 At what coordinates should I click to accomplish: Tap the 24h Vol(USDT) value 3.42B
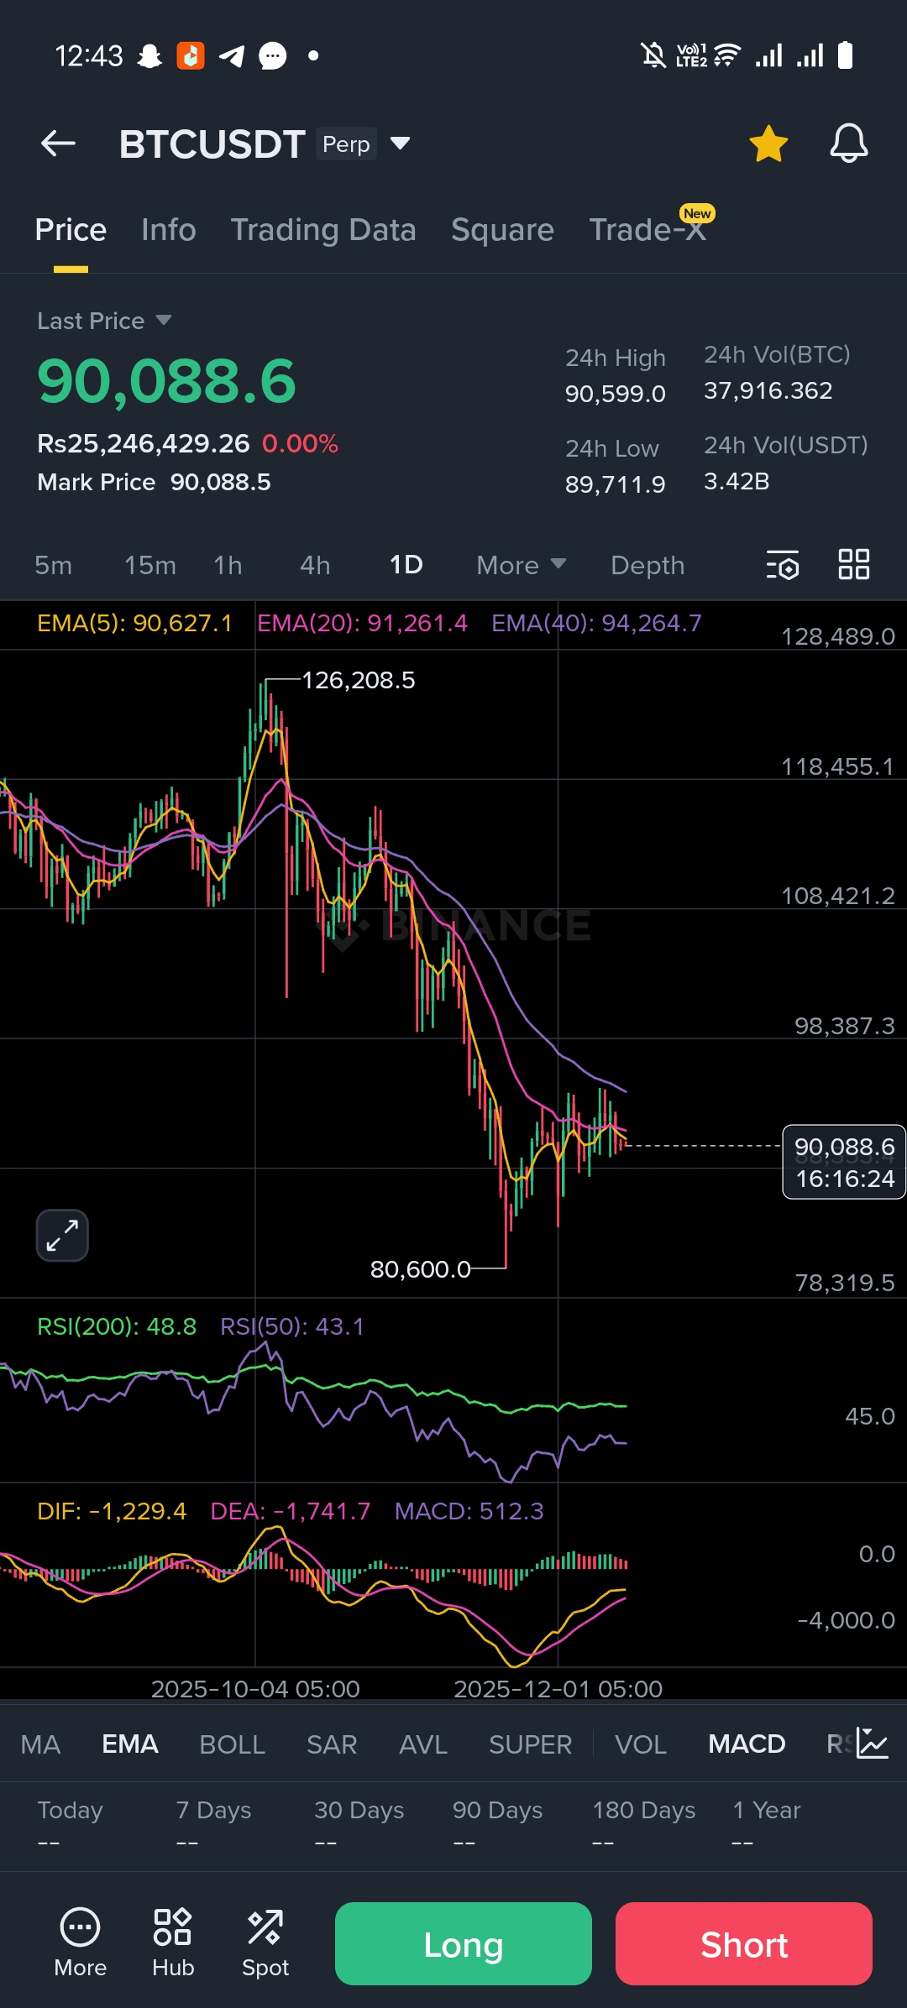737,481
